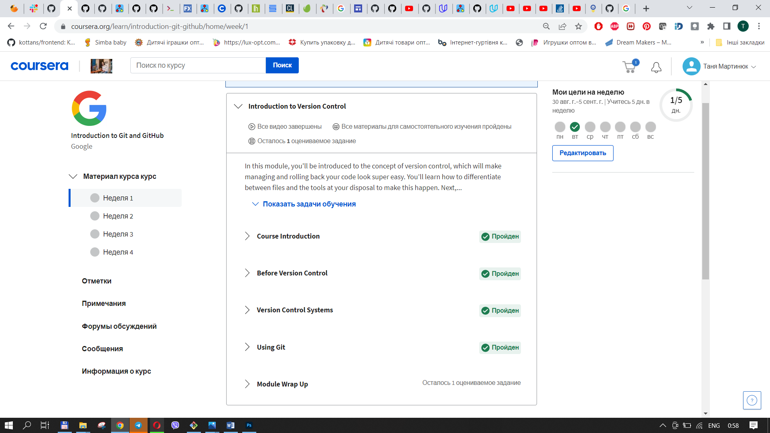Toggle среда as a study day

(x=590, y=127)
